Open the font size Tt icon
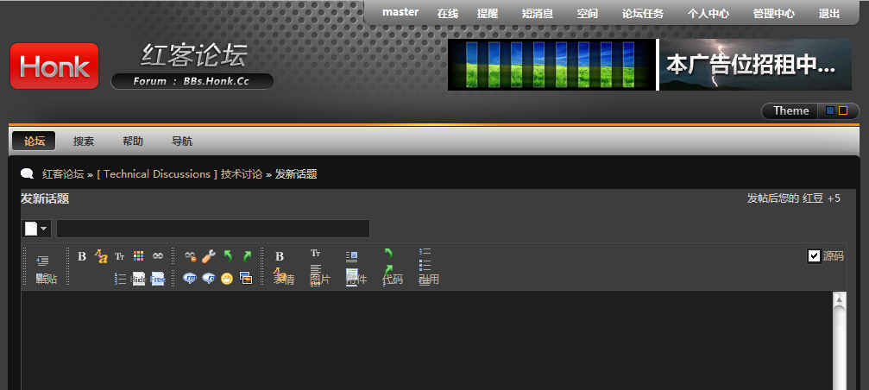The height and width of the screenshot is (390, 869). 120,256
